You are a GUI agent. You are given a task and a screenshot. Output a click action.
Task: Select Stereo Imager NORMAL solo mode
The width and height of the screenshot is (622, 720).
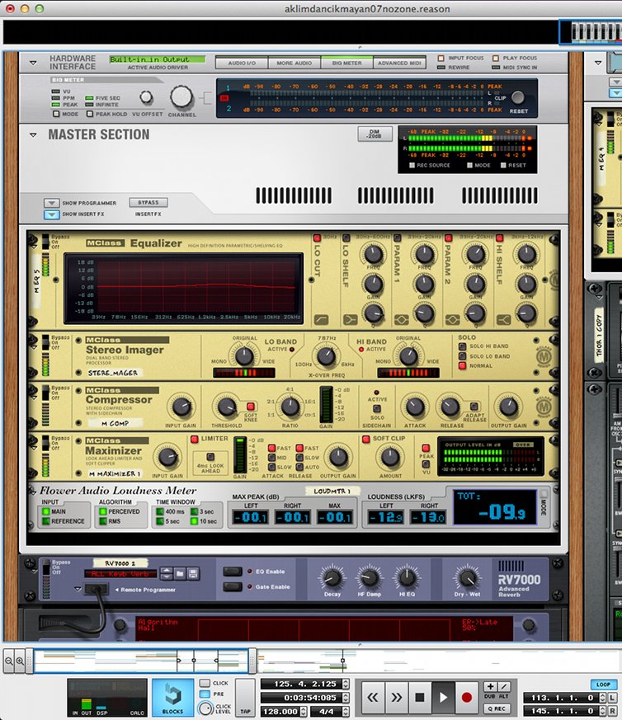(x=463, y=365)
